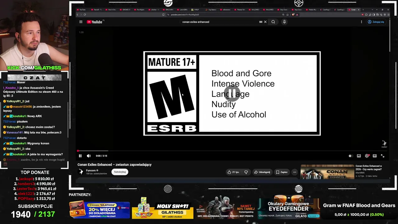Click the ESRB Mature 17+ rating in video
Image resolution: width=398 pixels, height=224 pixels.
(x=232, y=93)
